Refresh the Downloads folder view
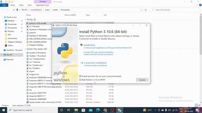This screenshot has width=202, height=113. tap(146, 10)
